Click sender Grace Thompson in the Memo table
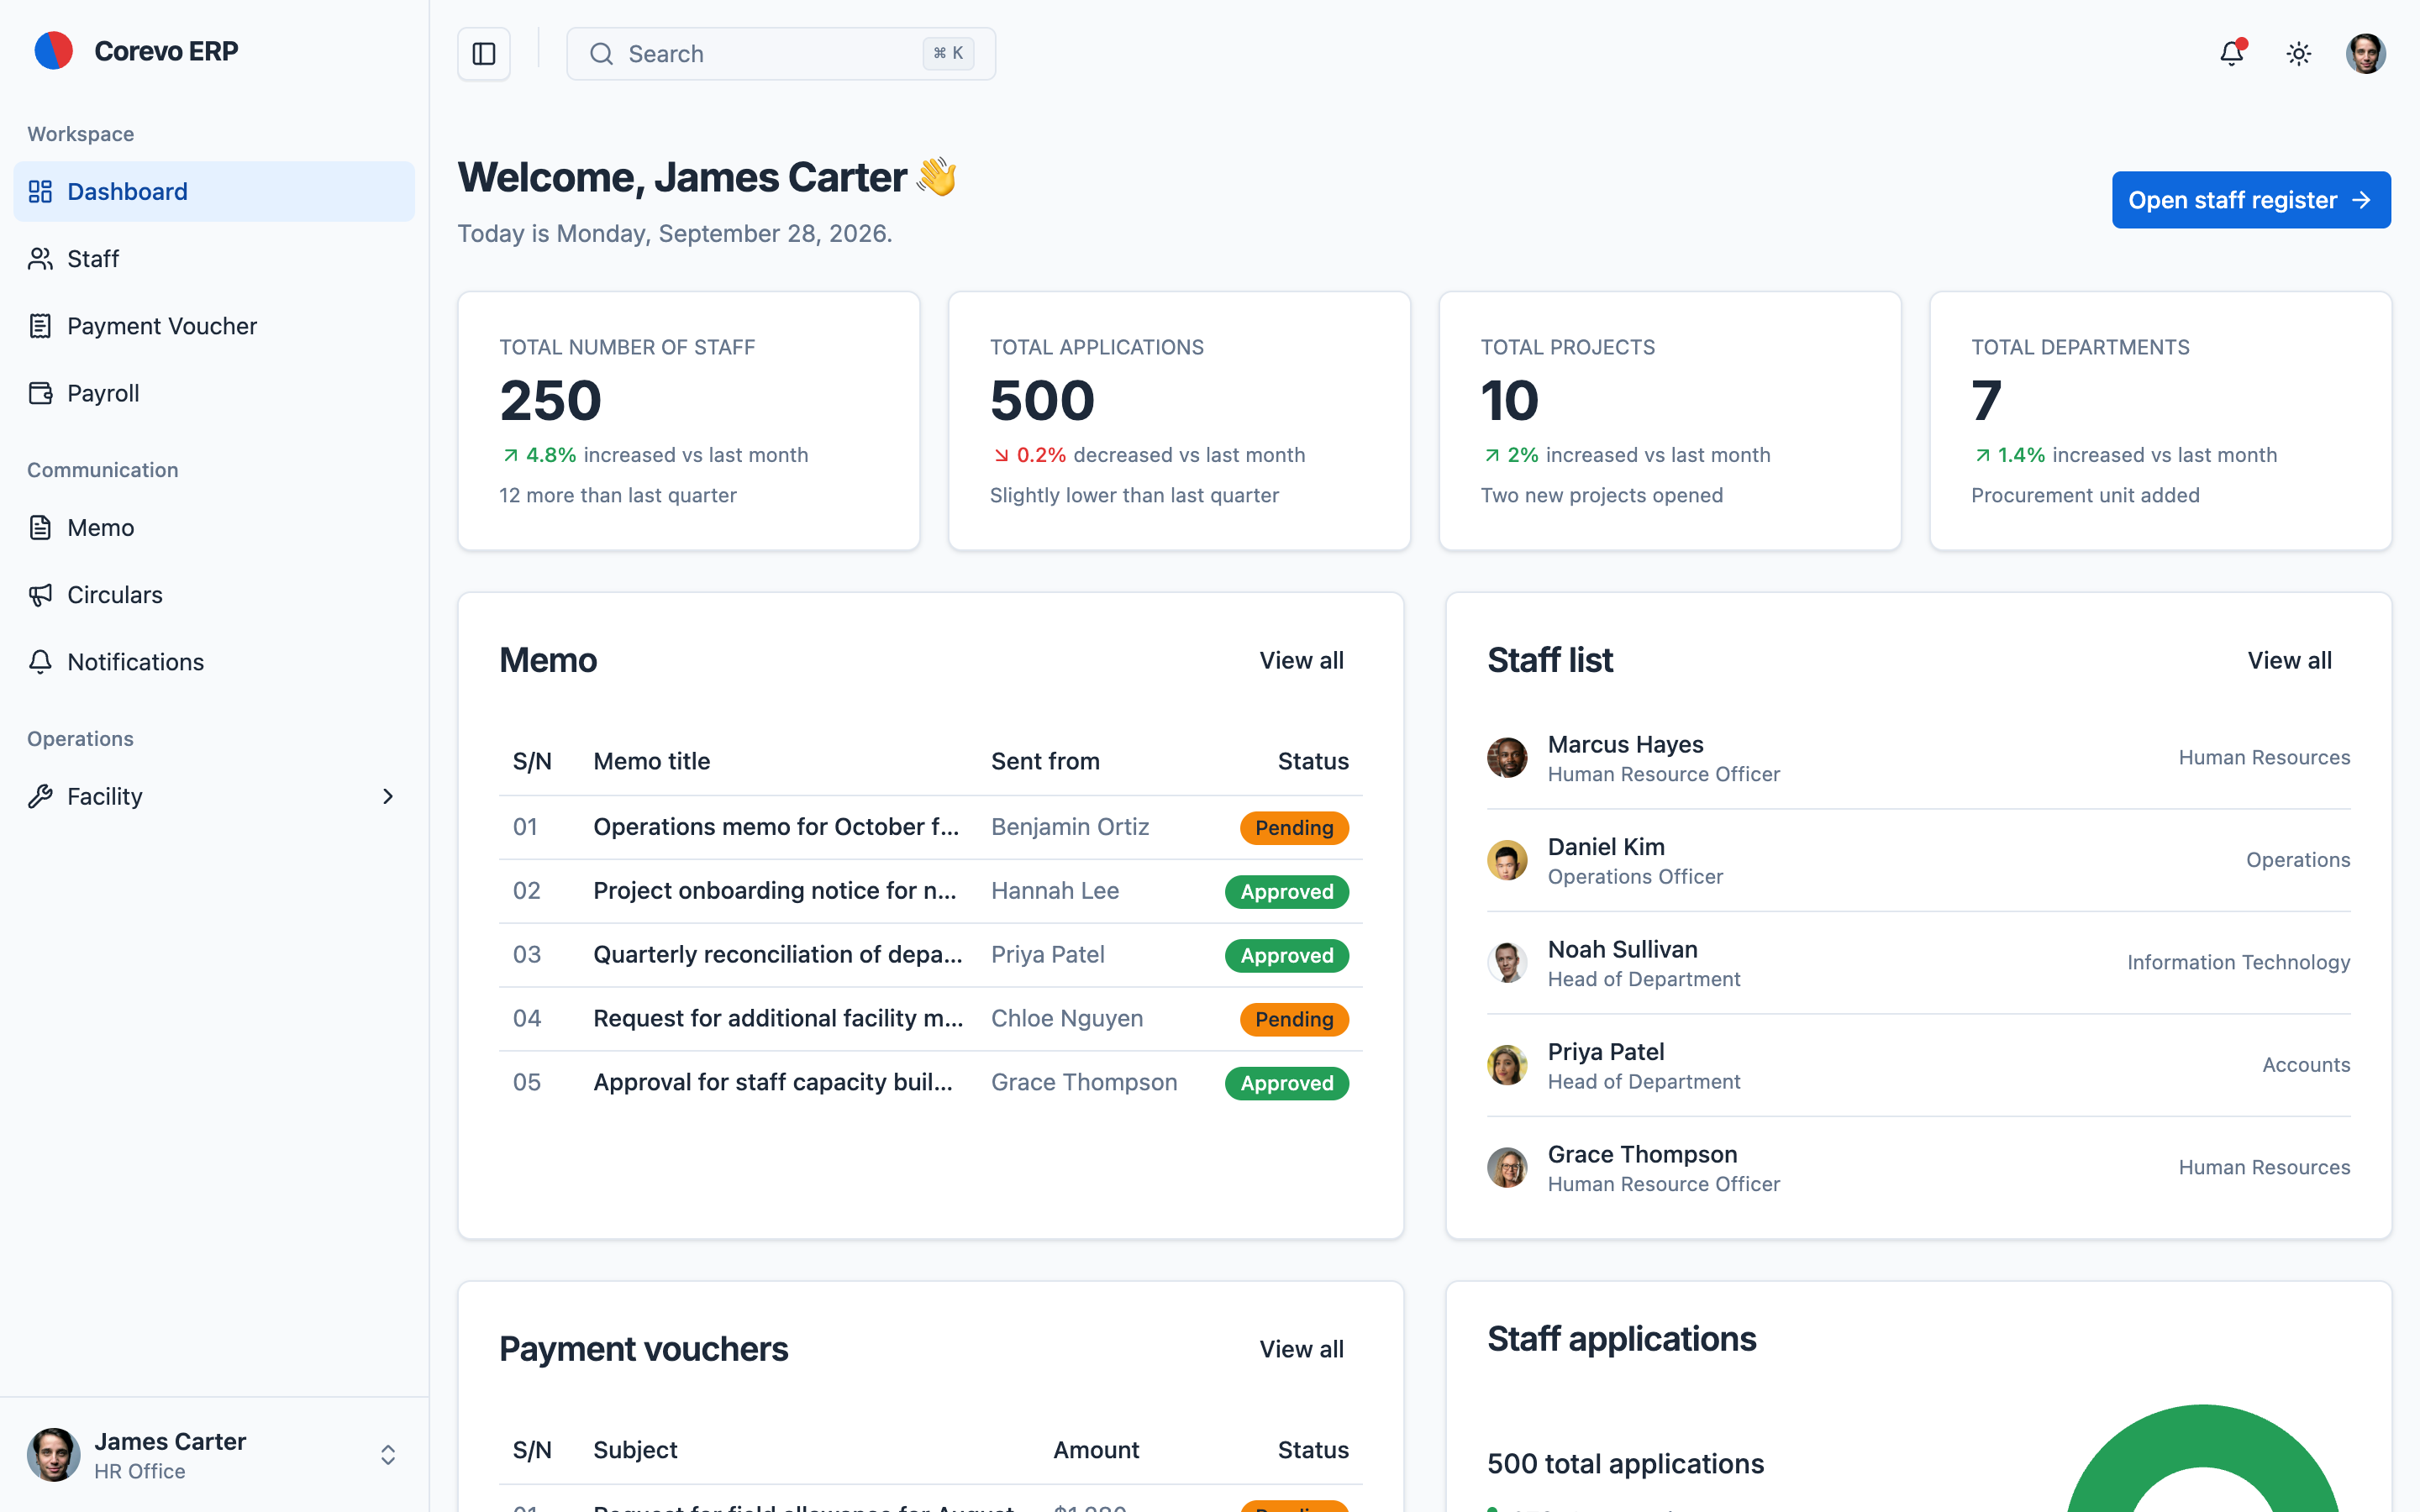 pyautogui.click(x=1084, y=1083)
